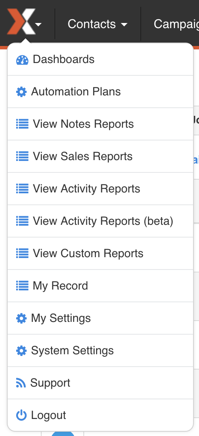
Task: Click the System Settings gear icon
Action: click(21, 350)
